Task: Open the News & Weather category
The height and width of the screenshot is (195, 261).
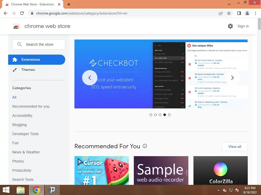Action: point(26,152)
